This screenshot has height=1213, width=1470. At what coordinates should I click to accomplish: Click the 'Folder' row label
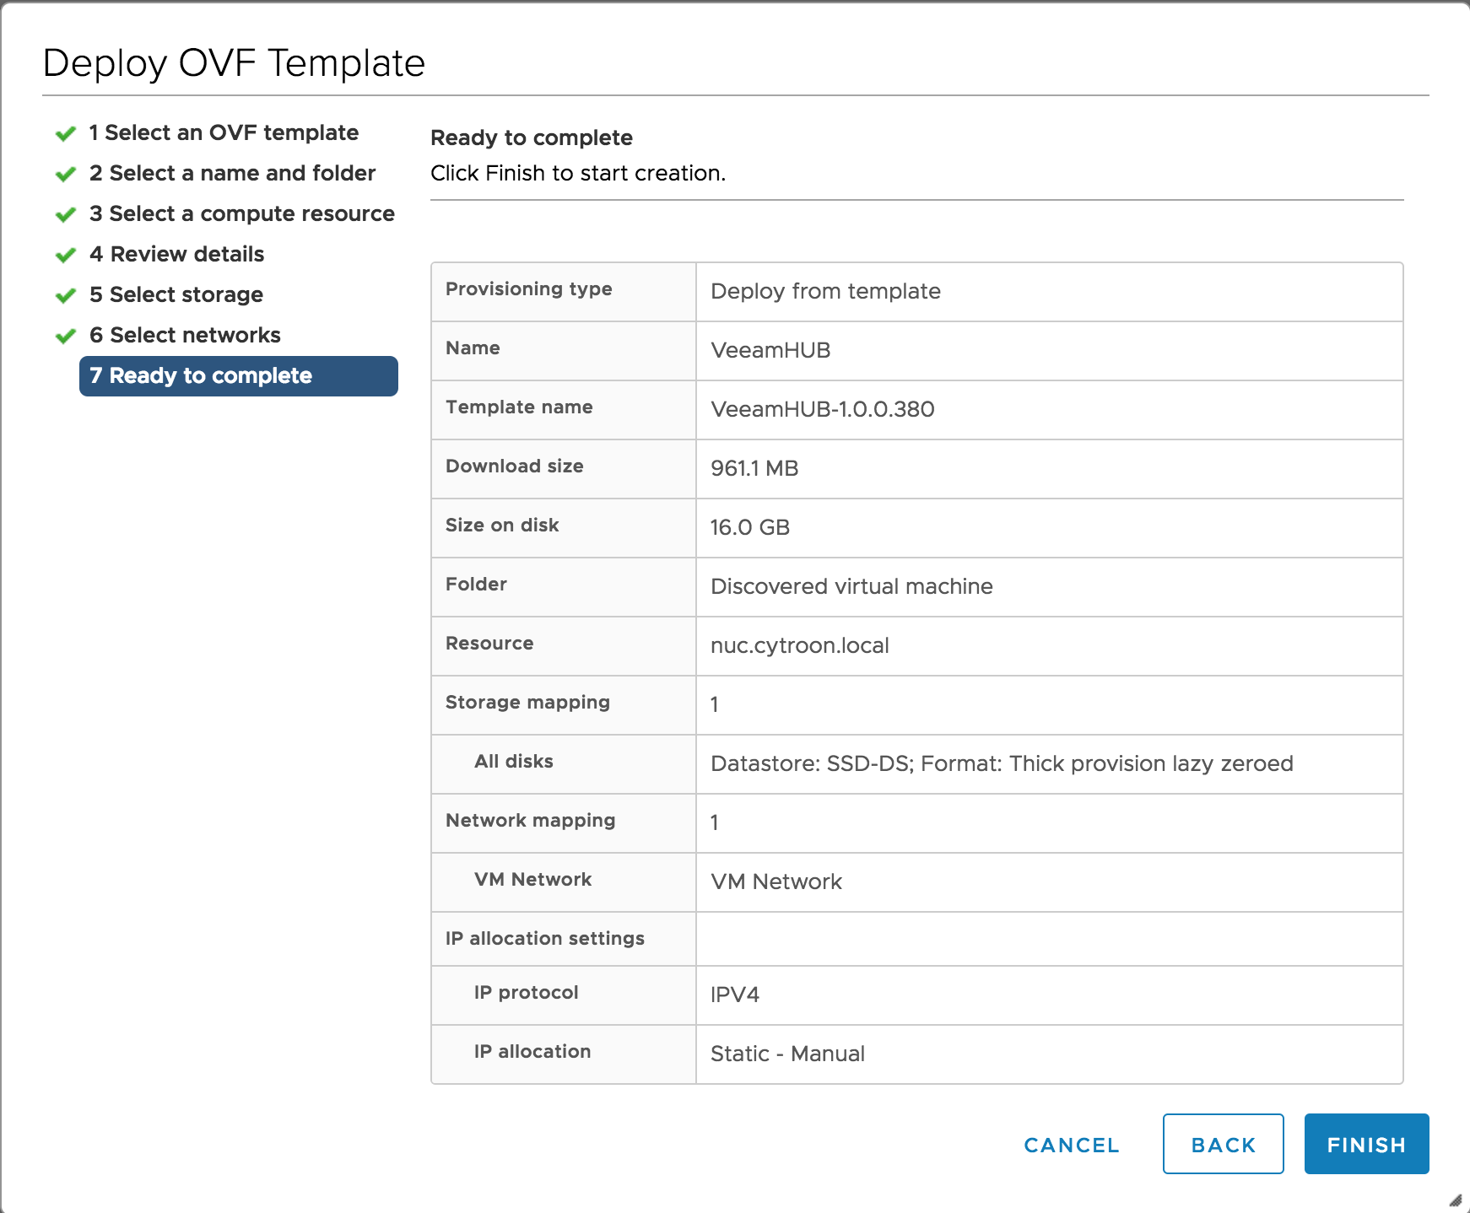pos(476,585)
